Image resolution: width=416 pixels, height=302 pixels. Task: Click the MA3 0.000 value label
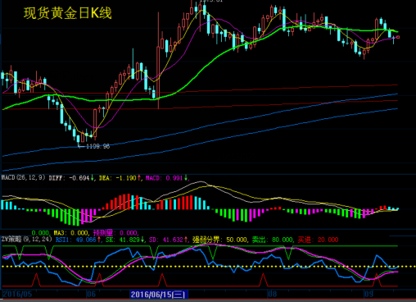(71, 233)
